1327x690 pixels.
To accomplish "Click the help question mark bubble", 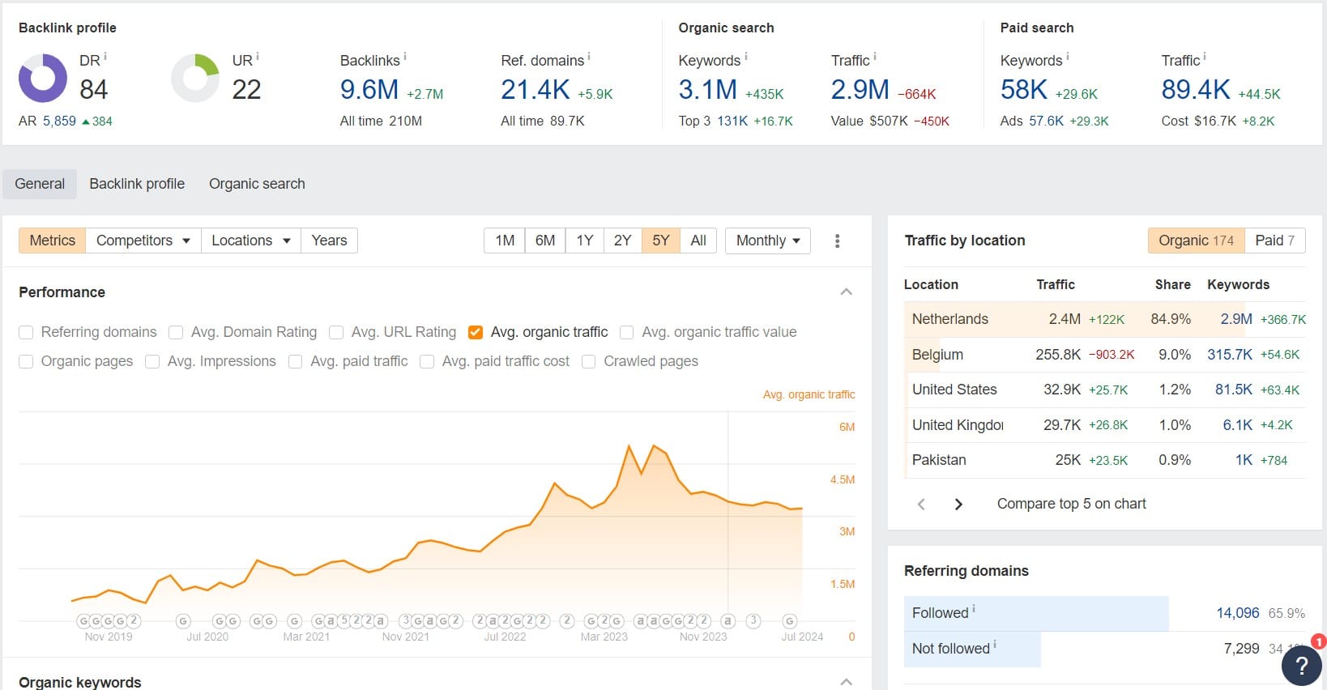I will click(1301, 665).
